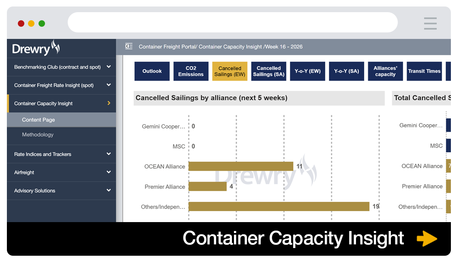Click the sidebar collapse icon in header
This screenshot has height=261, width=459.
coord(129,46)
